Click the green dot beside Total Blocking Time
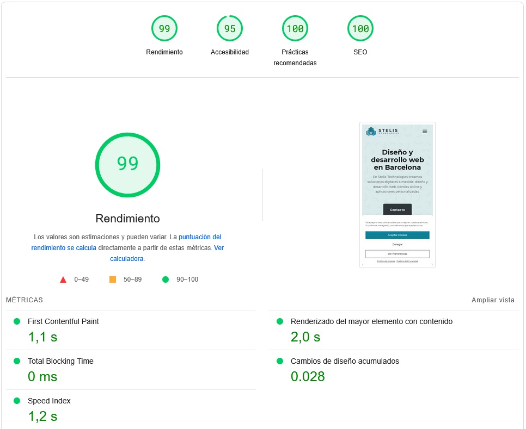This screenshot has width=526, height=429. [17, 361]
